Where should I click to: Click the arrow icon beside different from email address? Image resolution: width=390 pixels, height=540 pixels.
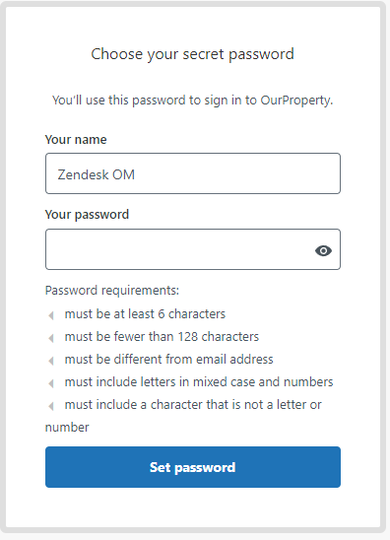pos(51,361)
